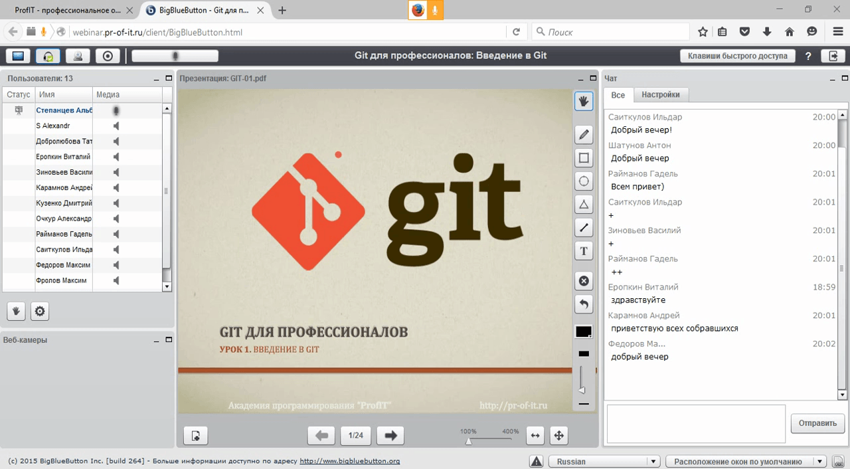Switch to the ProfIT browser tab
The height and width of the screenshot is (469, 850).
tap(67, 10)
